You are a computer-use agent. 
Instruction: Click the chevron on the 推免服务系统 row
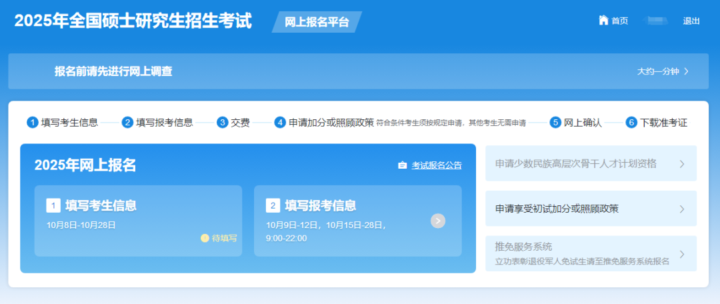pyautogui.click(x=682, y=254)
